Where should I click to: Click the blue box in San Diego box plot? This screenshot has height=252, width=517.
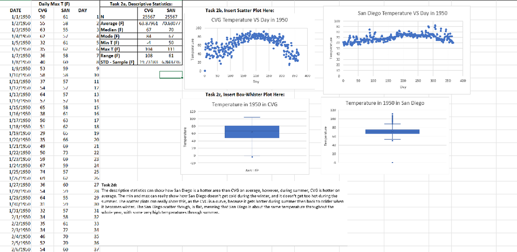392,131
